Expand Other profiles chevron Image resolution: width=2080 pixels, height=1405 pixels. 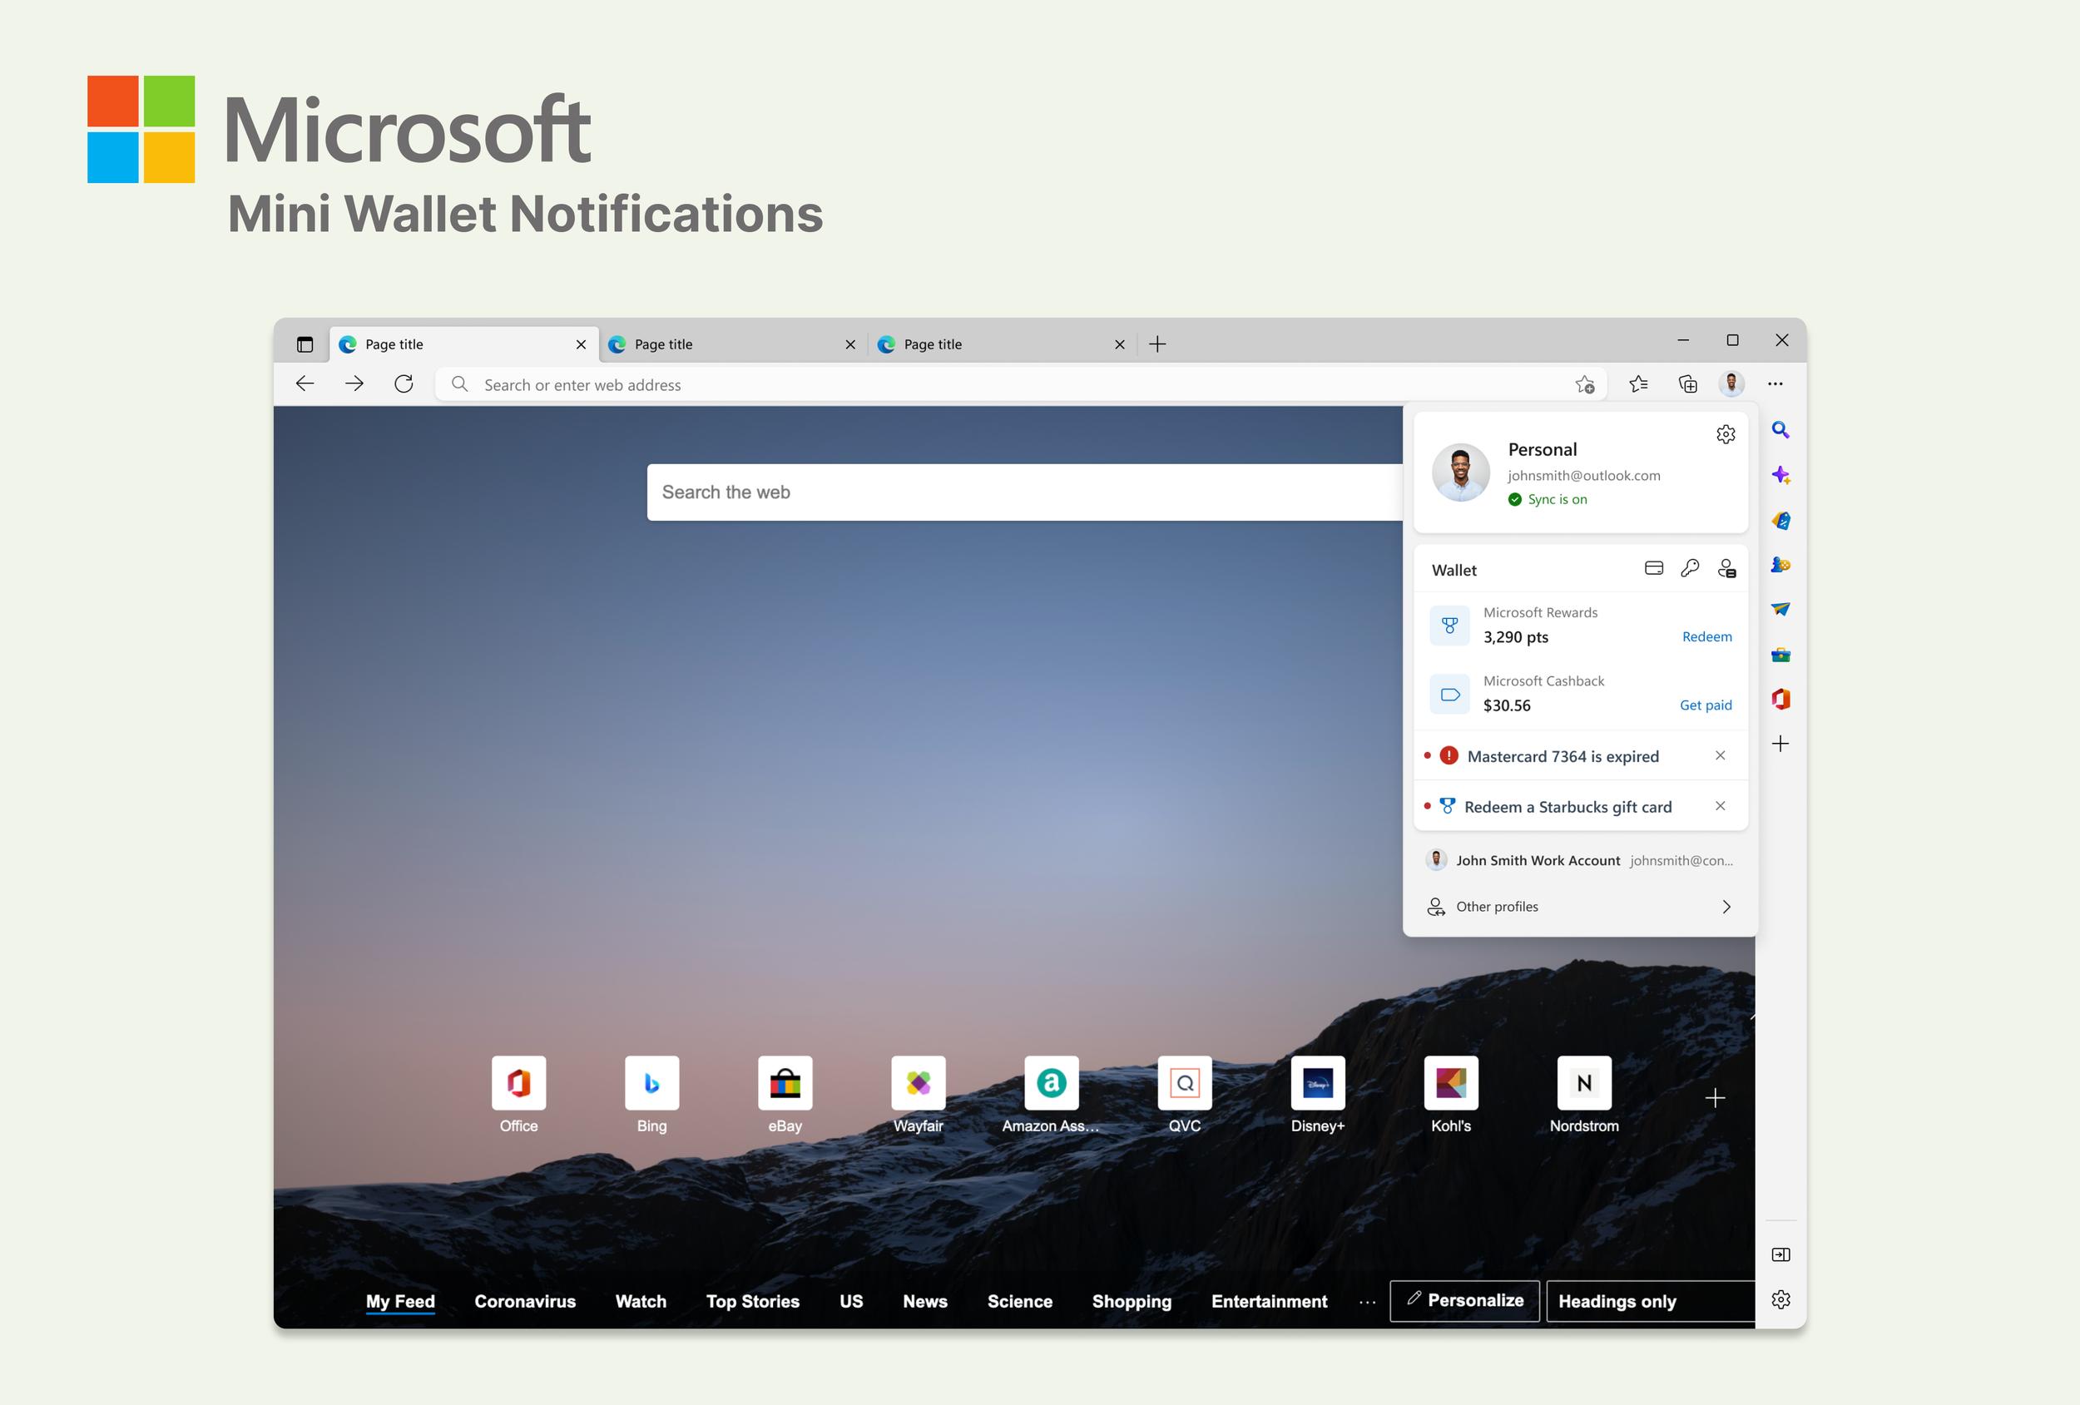[x=1726, y=907]
